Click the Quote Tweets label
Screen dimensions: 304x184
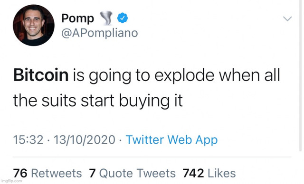[137, 173]
